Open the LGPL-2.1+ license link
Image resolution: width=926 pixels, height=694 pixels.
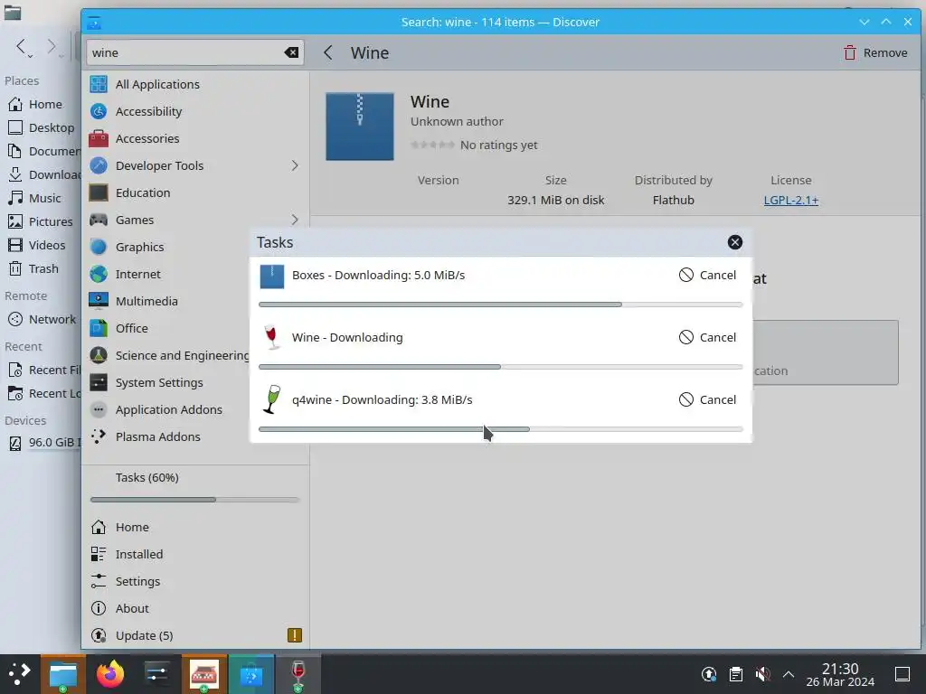click(x=790, y=200)
